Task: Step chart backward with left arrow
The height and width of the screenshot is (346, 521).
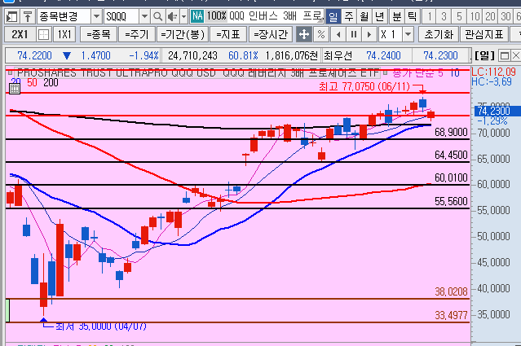Action: (338, 34)
